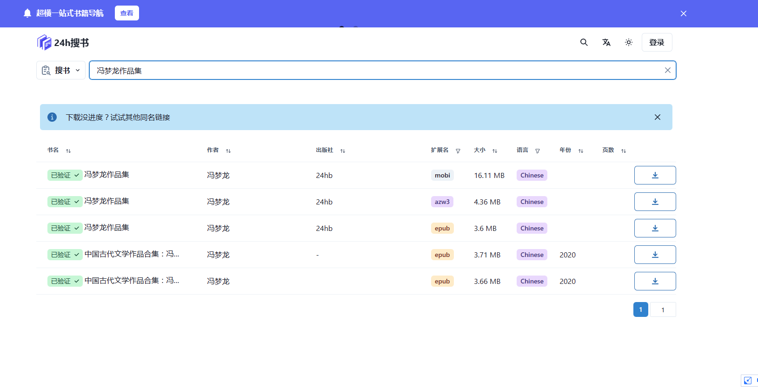Open the language translation icon

point(606,42)
